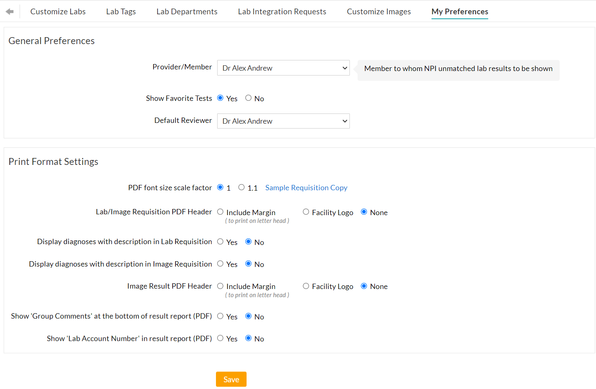Open the Sample Requisition Copy link

pyautogui.click(x=306, y=188)
